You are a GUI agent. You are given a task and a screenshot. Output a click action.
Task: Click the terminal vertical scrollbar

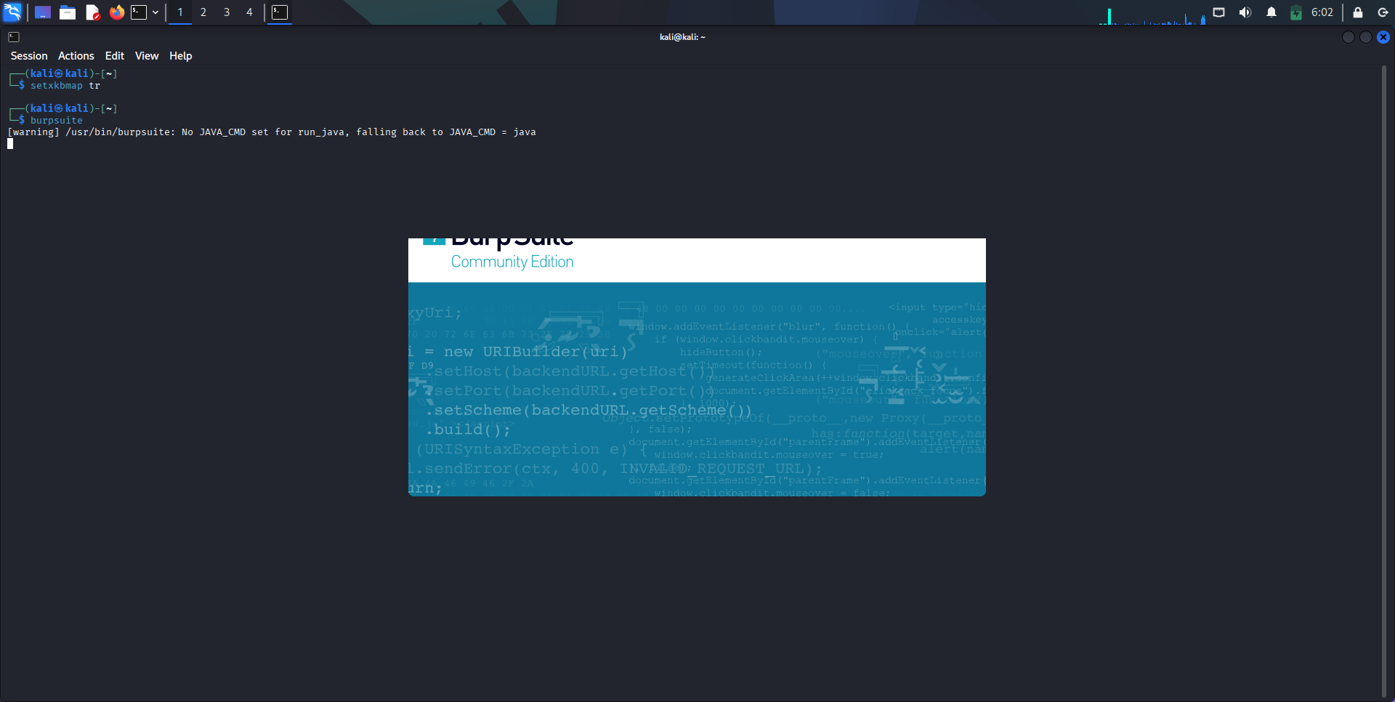(x=1384, y=382)
